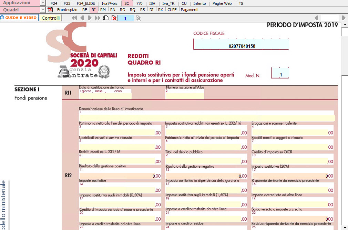Open the Intento tab

click(x=199, y=3)
